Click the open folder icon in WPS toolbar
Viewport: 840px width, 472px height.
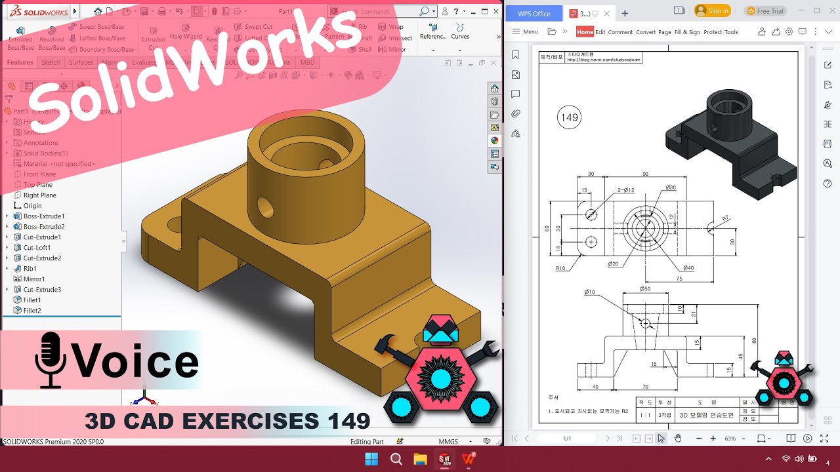tap(552, 31)
